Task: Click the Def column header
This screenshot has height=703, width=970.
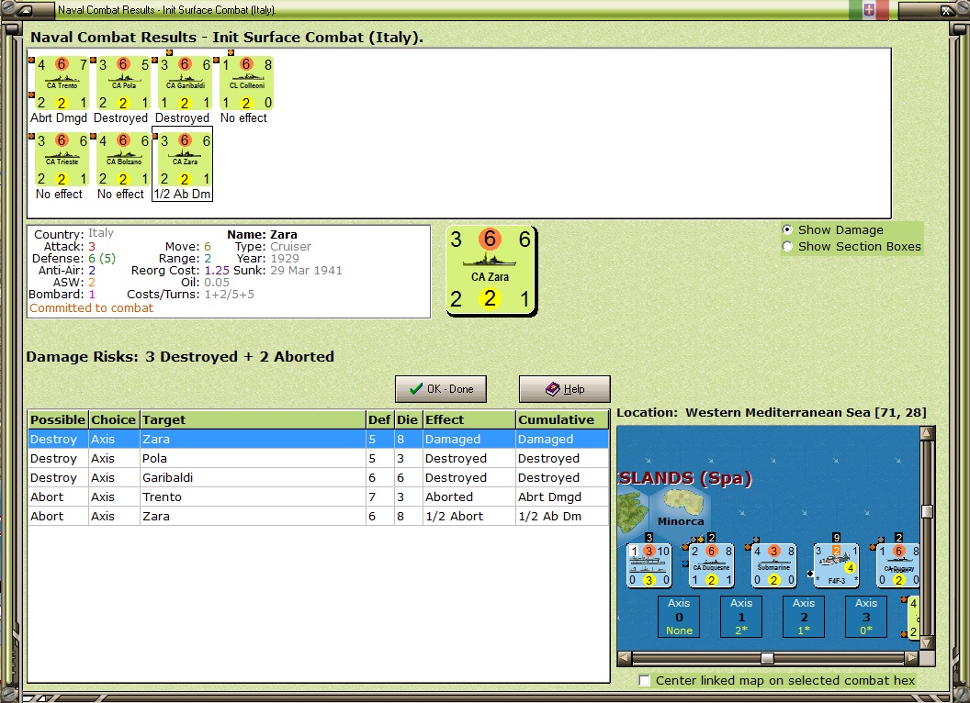Action: tap(380, 419)
